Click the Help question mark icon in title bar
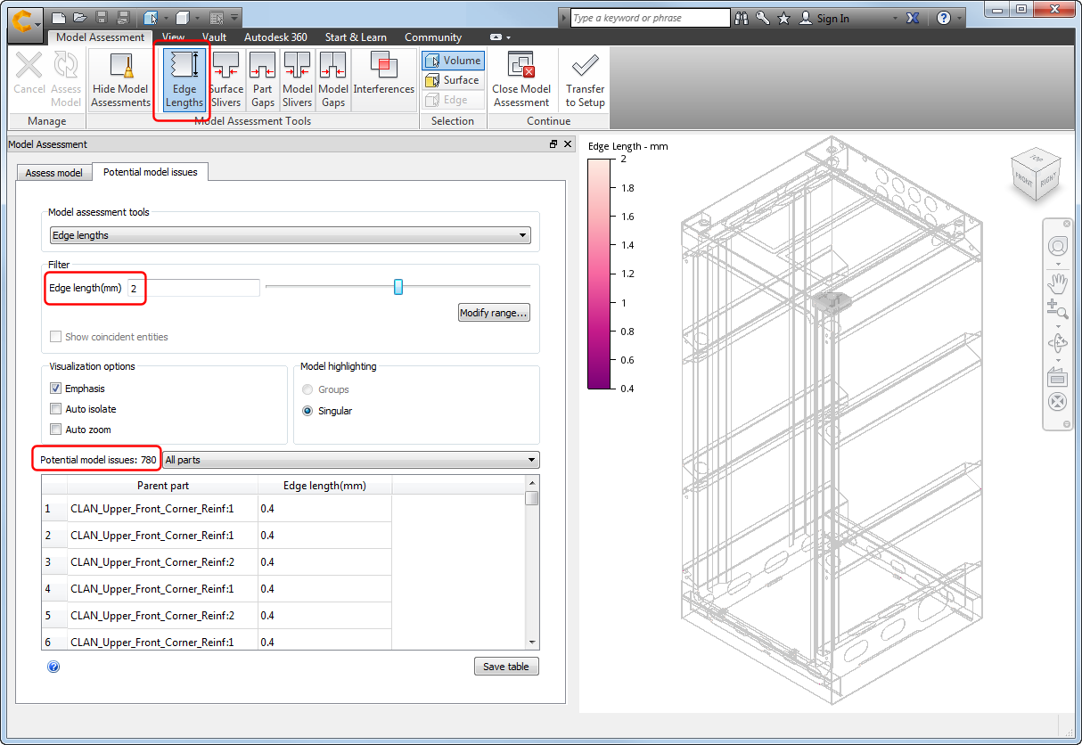This screenshot has width=1082, height=745. [944, 18]
